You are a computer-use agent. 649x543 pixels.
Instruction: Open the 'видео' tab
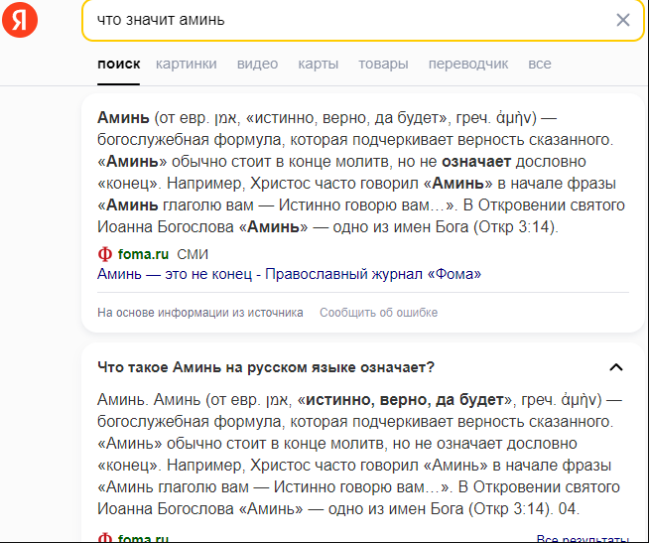[x=257, y=64]
